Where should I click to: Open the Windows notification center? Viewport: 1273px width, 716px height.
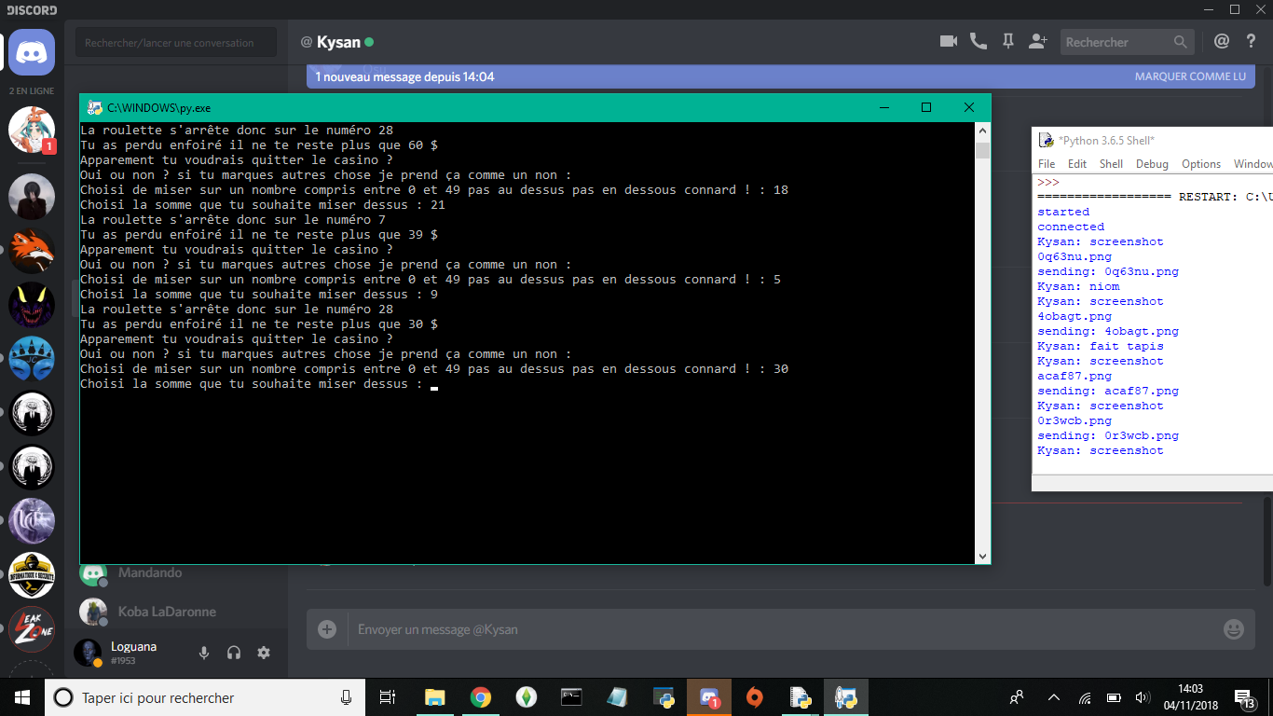(x=1246, y=697)
